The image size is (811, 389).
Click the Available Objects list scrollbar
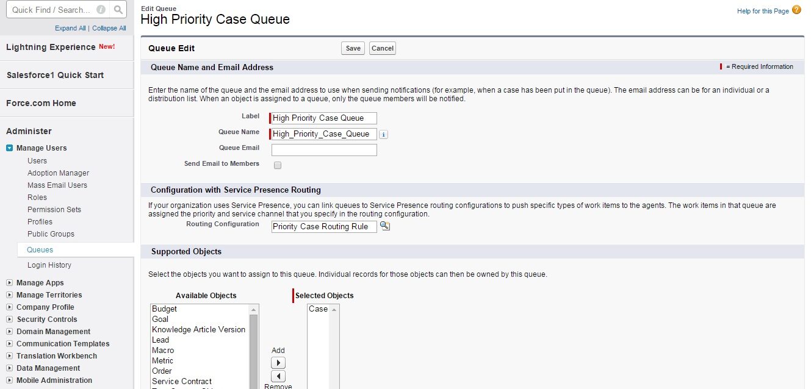pyautogui.click(x=254, y=346)
